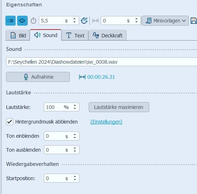Open the Minivorlagen dropdown
Image resolution: width=197 pixels, height=194 pixels.
[x=165, y=21]
